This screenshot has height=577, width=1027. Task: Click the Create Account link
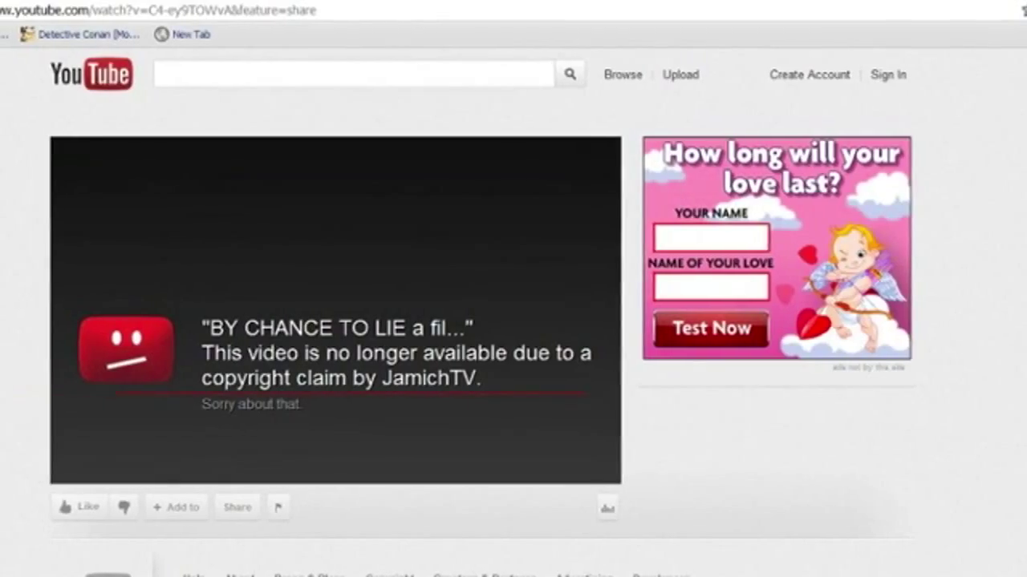(810, 75)
